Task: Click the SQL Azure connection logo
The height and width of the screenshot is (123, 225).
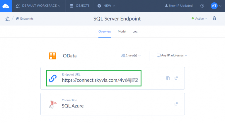Action: (53, 104)
